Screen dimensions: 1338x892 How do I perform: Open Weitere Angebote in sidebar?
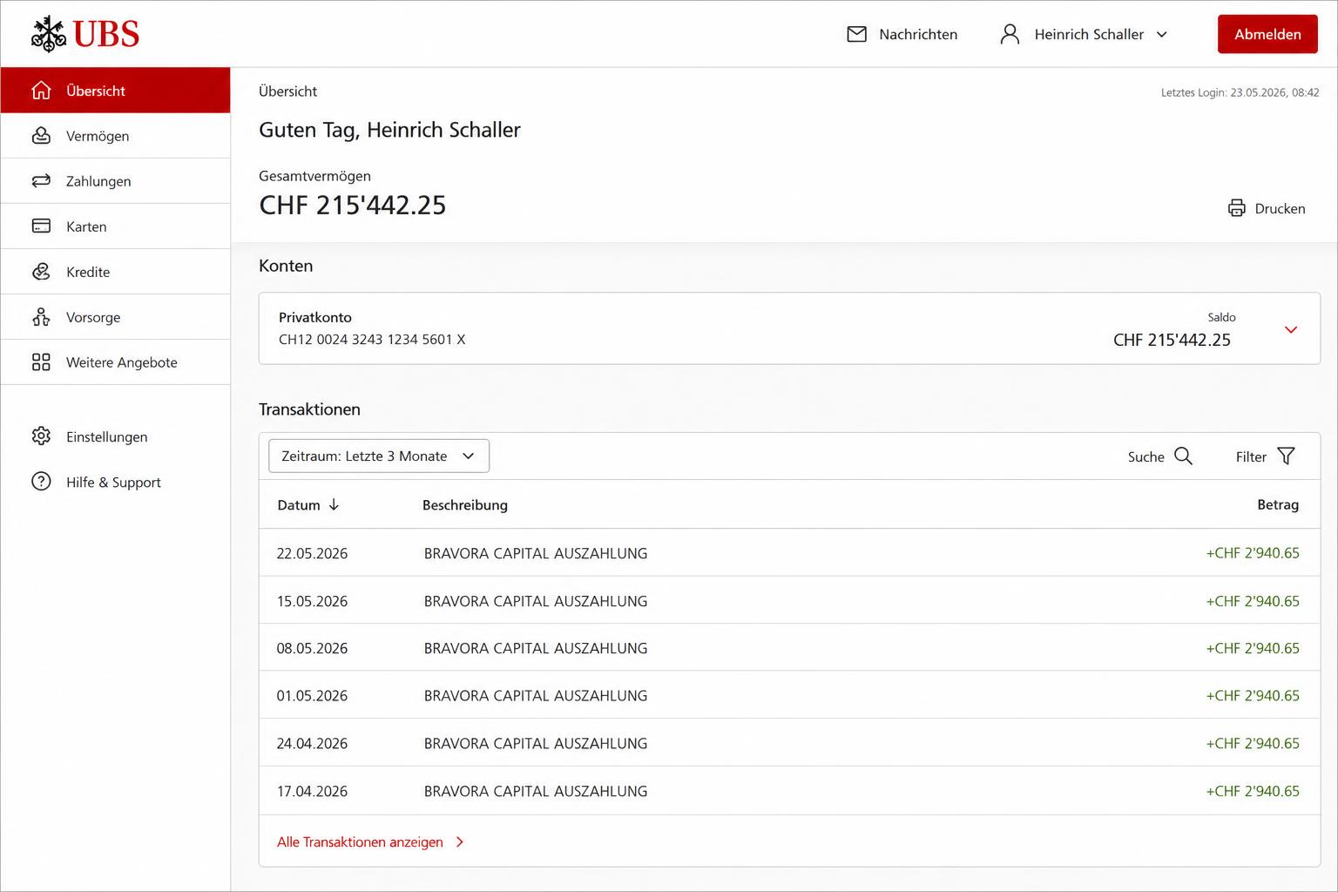(x=115, y=362)
